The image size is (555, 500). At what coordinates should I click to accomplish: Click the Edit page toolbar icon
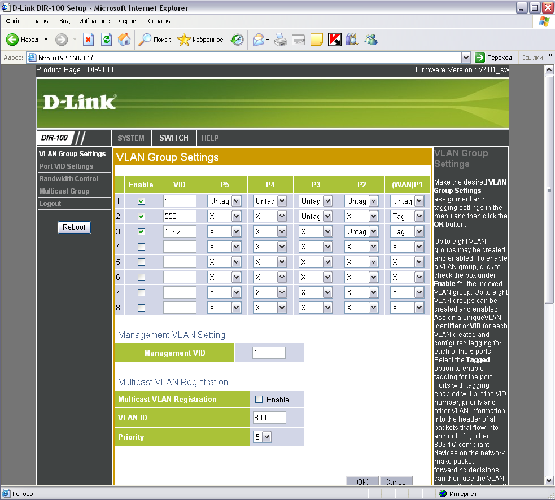coord(298,40)
